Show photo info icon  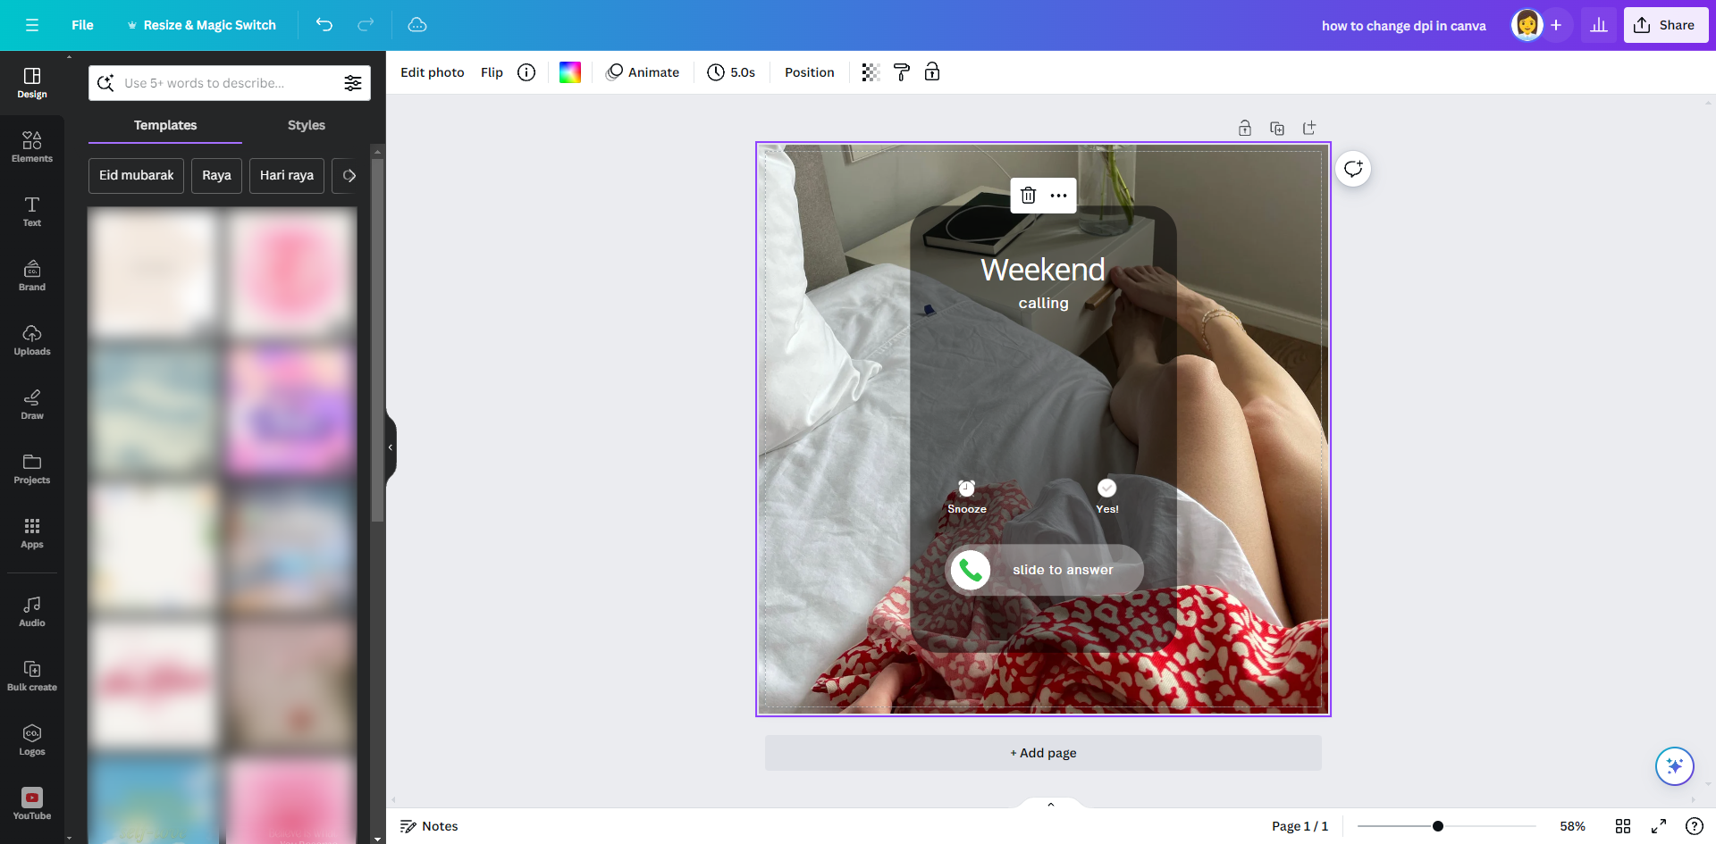(526, 72)
